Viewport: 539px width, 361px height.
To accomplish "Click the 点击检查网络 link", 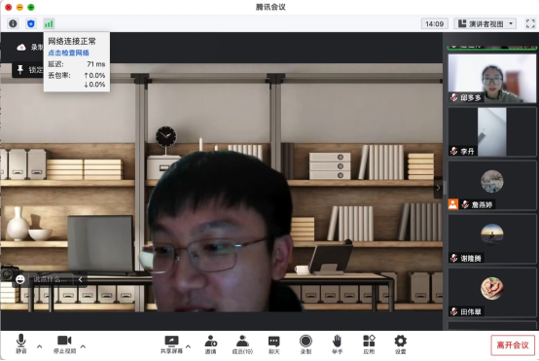I will click(x=68, y=53).
